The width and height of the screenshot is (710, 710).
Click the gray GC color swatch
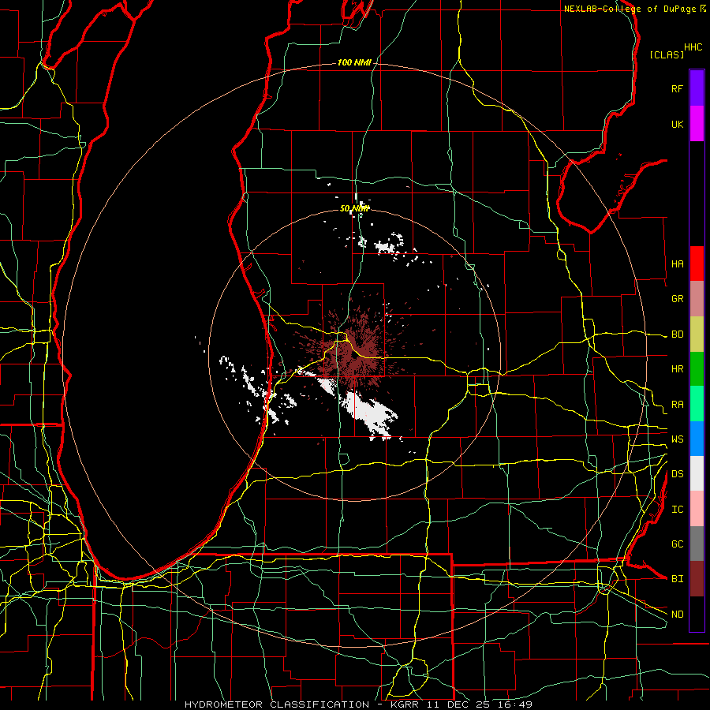(x=697, y=544)
